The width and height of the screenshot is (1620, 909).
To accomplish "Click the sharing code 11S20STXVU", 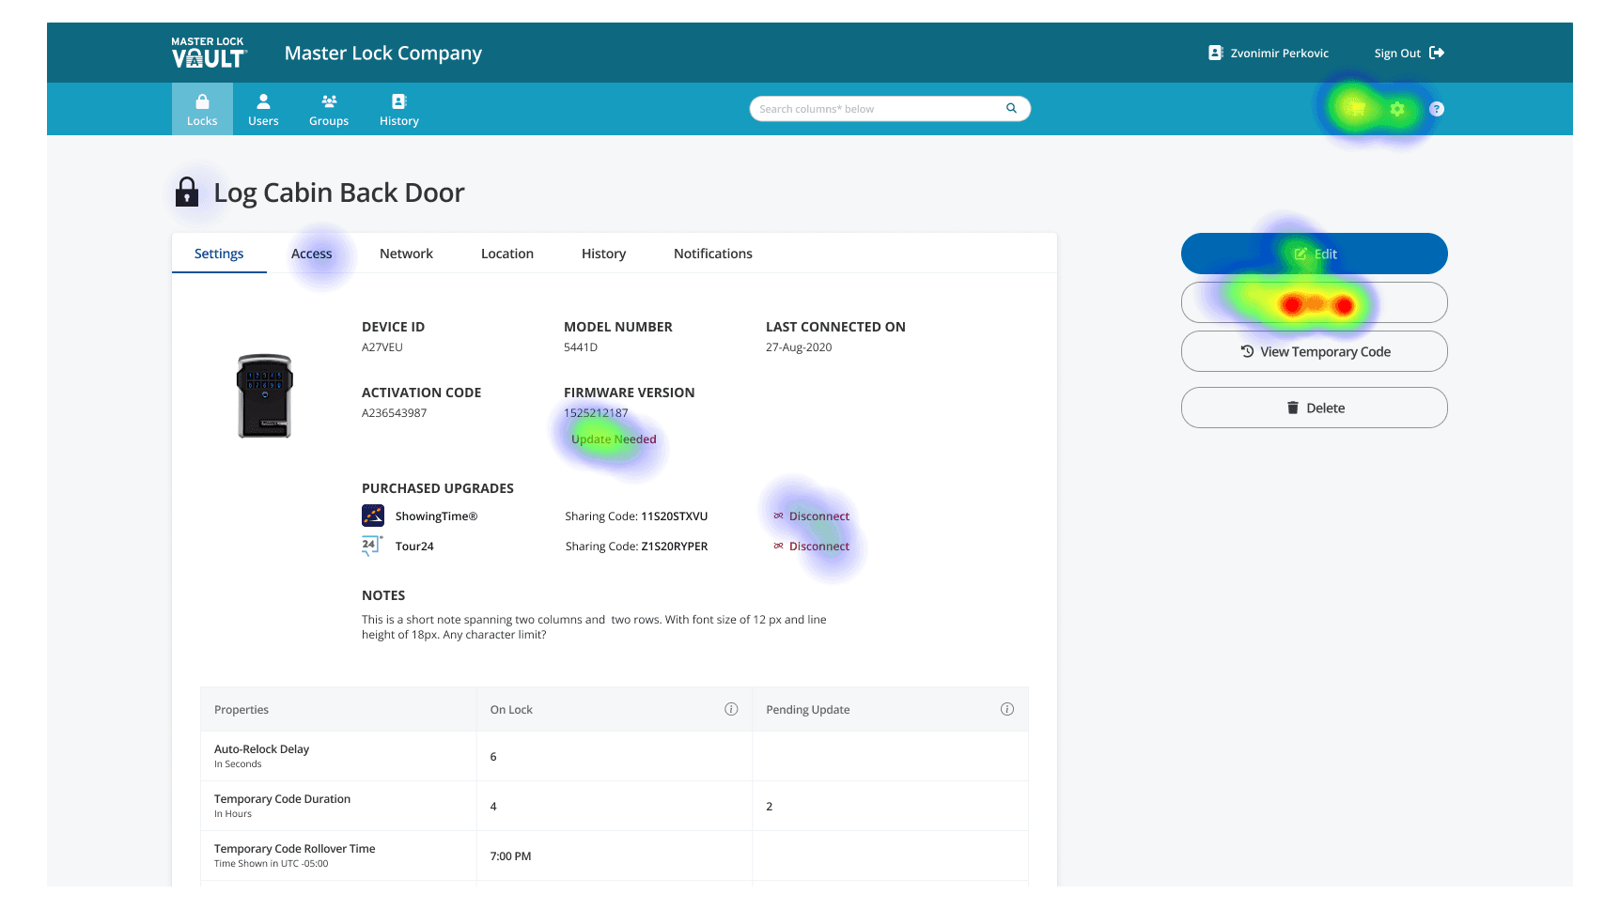I will coord(674,516).
